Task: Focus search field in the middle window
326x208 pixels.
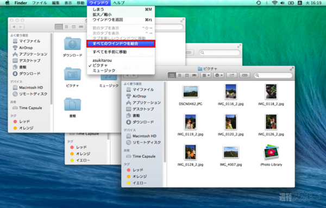Action: (220, 53)
